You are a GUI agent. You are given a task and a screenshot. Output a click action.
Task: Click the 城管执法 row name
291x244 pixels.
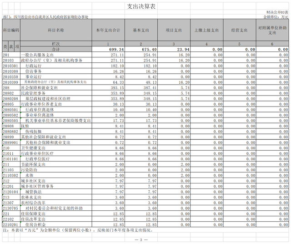[33, 192]
